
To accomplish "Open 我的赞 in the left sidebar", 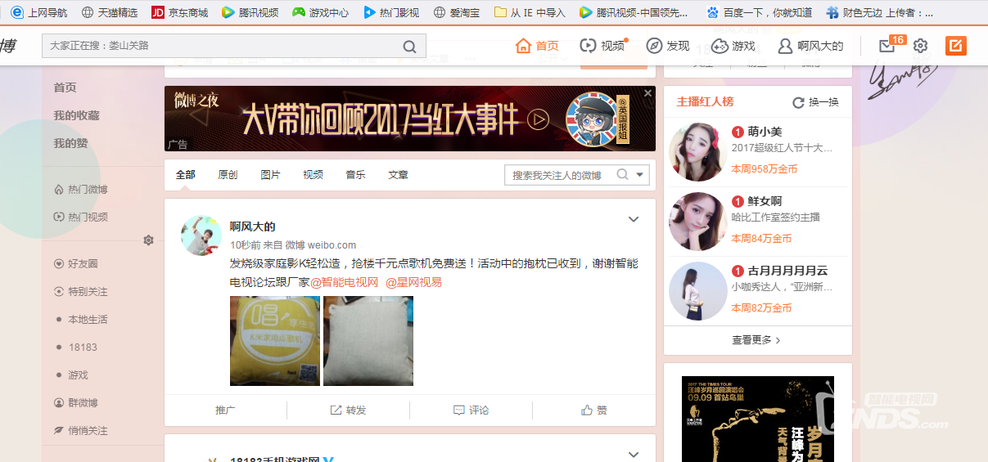I will pos(70,143).
